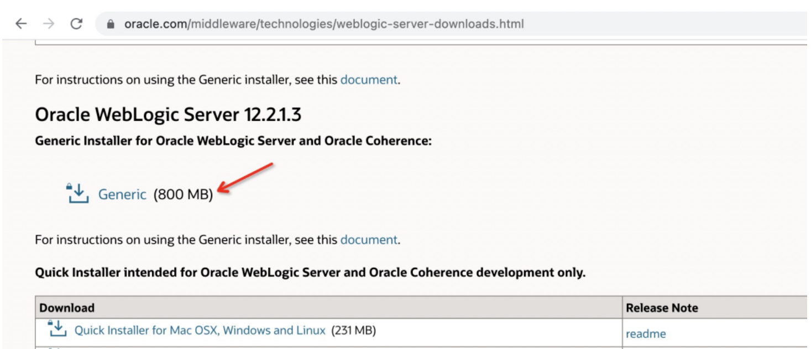This screenshot has height=349, width=811.
Task: Open the Generic installer download link
Action: (x=122, y=194)
